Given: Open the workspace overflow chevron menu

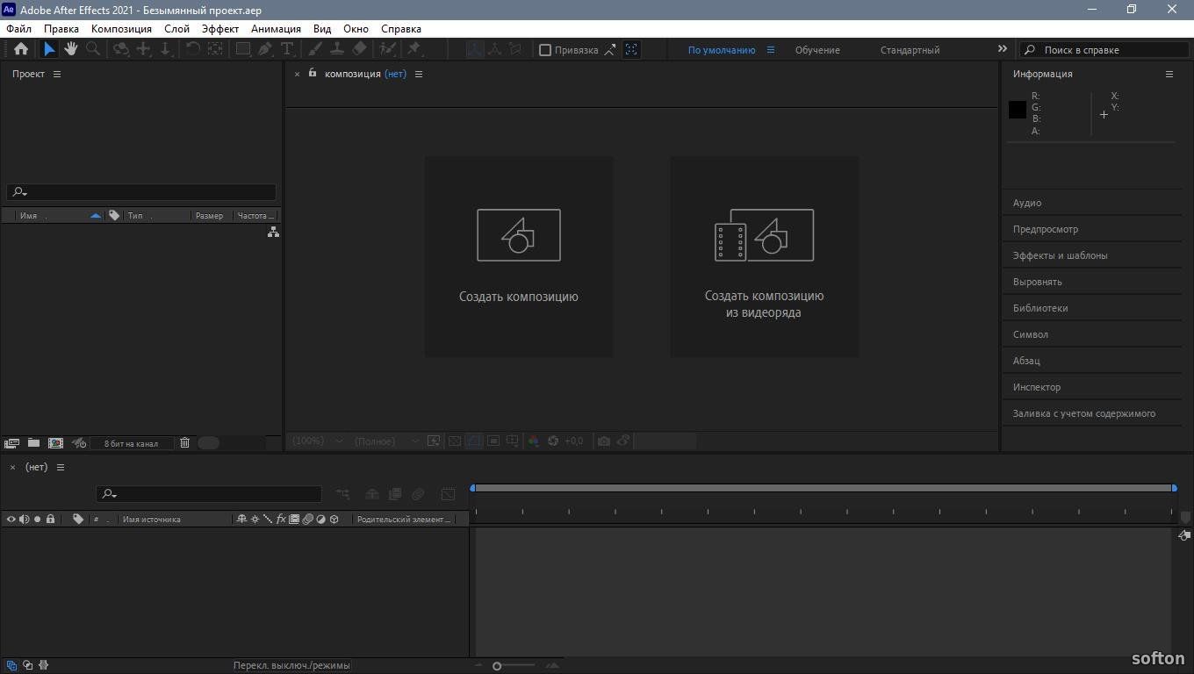Looking at the screenshot, I should [x=1003, y=49].
